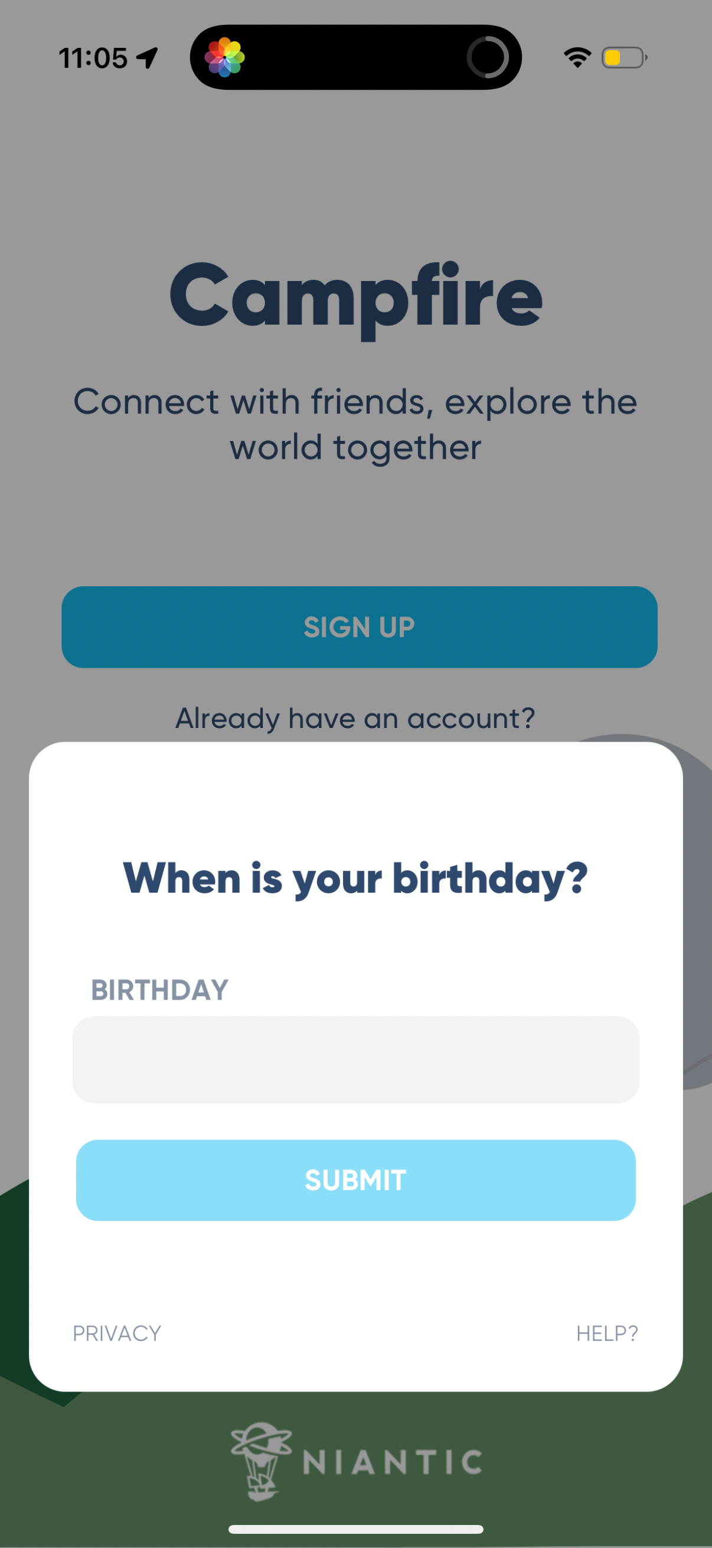Tap the 11:05 clock in status bar
Image resolution: width=712 pixels, height=1548 pixels.
click(x=93, y=58)
